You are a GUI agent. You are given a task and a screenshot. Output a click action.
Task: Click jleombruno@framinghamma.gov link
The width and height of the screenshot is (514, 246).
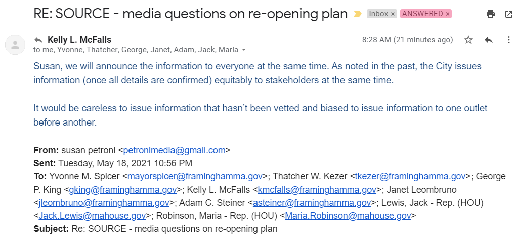point(104,202)
